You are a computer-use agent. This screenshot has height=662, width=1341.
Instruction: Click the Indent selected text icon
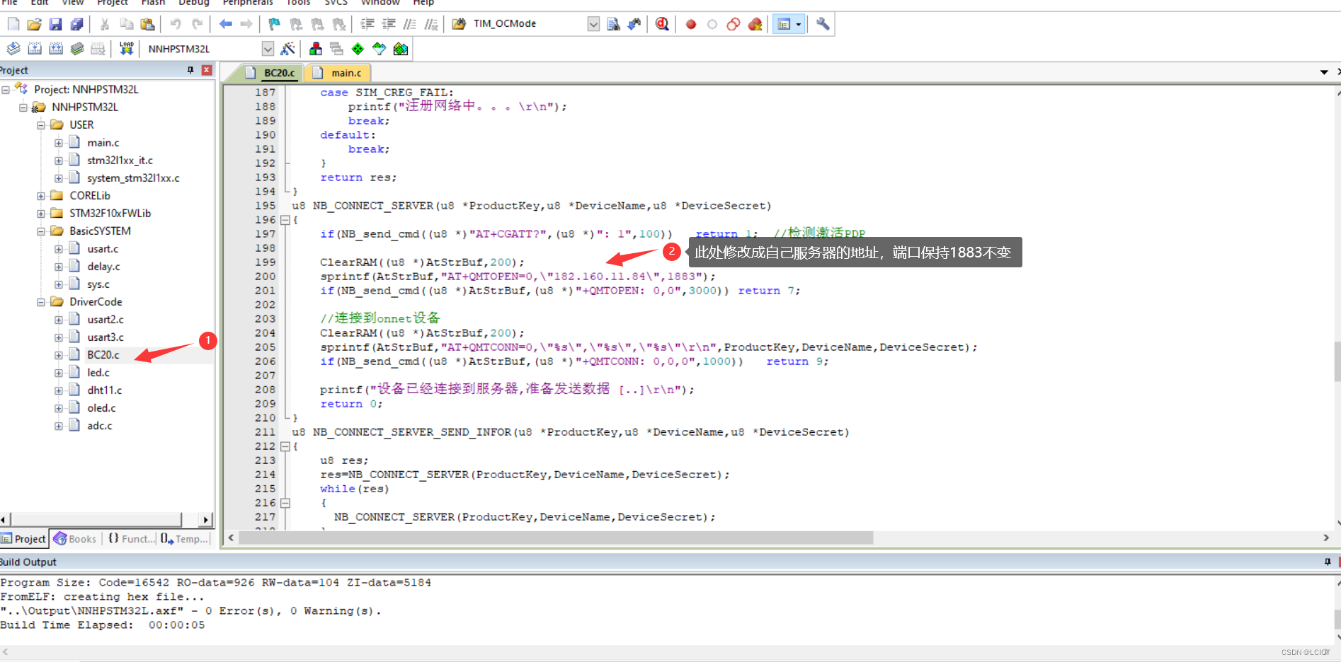coord(367,24)
